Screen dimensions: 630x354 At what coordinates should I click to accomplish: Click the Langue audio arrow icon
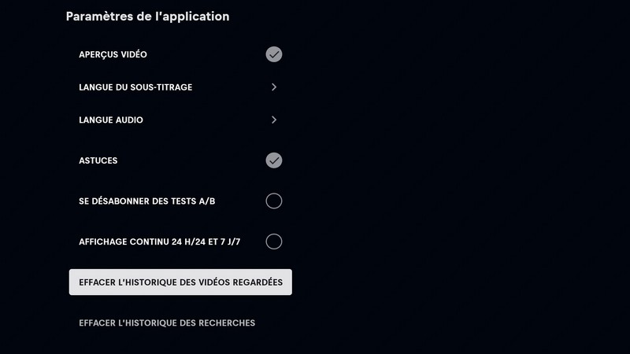(274, 120)
